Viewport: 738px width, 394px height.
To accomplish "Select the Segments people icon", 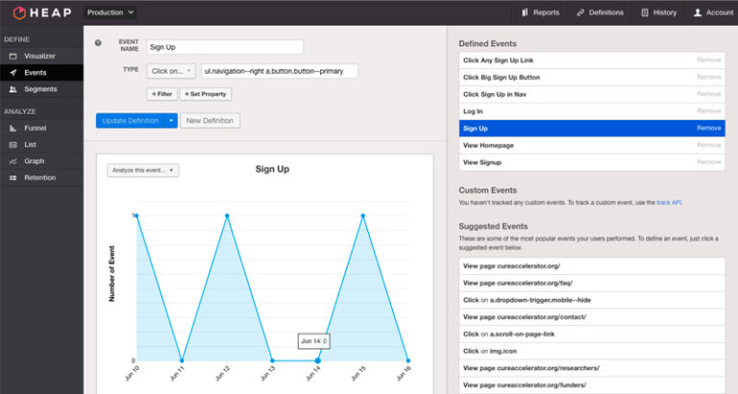I will click(12, 89).
